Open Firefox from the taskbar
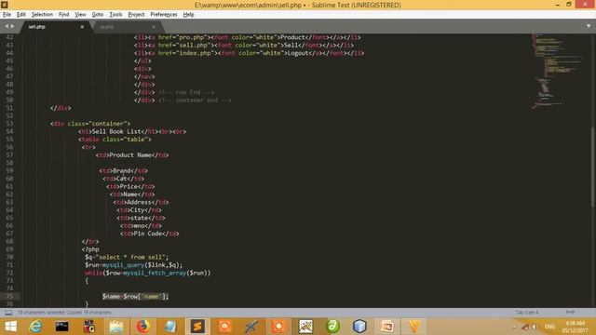 pos(143,327)
